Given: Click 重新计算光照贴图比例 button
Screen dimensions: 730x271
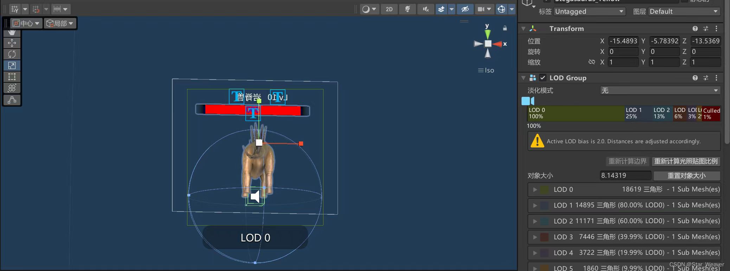Looking at the screenshot, I should (x=686, y=161).
